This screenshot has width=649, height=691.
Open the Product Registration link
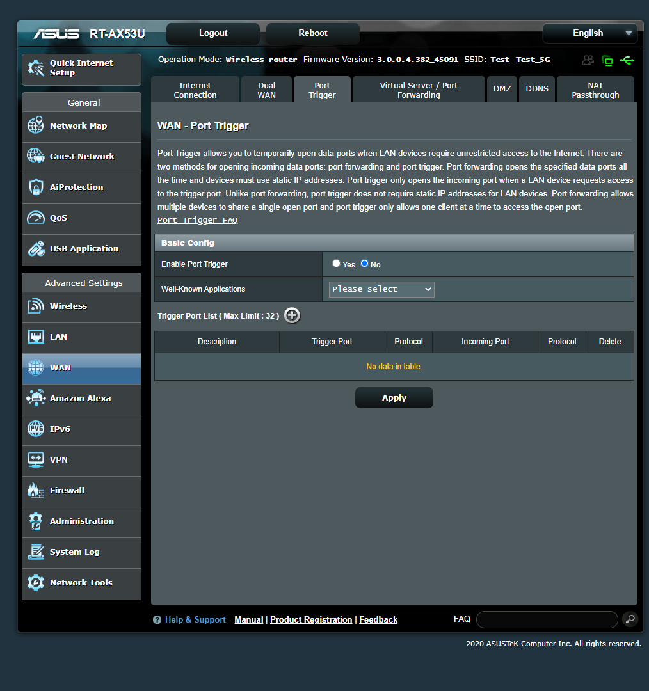(x=311, y=619)
